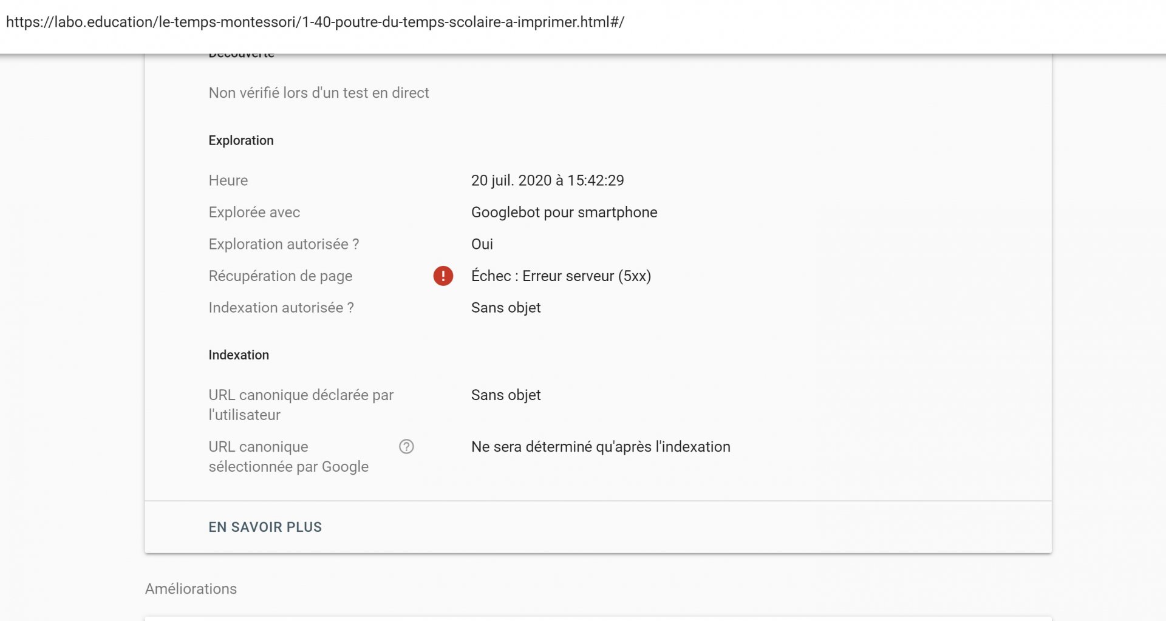
Task: Click Non vérifié lors d'un test en direct
Action: (319, 93)
